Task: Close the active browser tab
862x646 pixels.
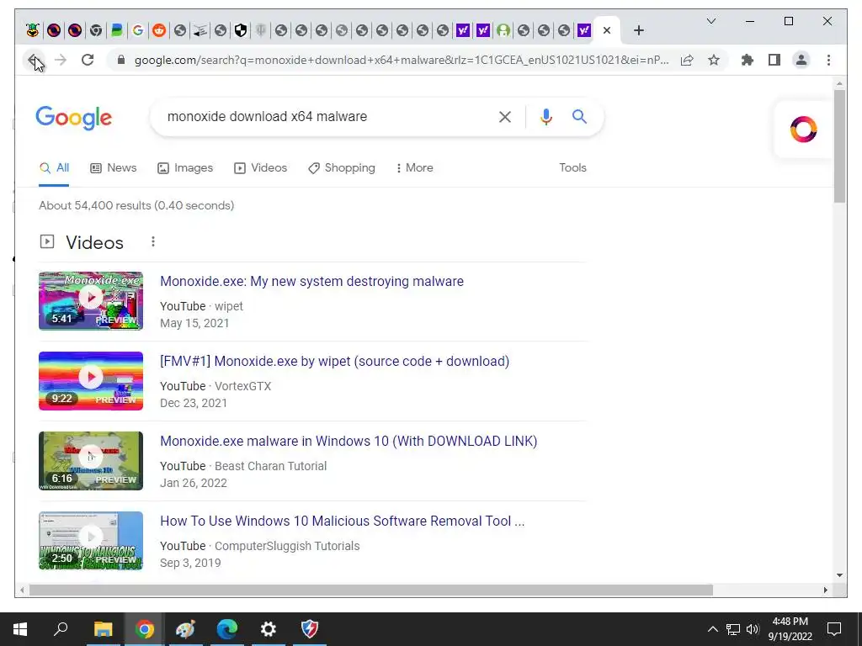Action: coord(607,30)
